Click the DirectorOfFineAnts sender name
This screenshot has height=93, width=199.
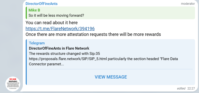[x=41, y=4]
